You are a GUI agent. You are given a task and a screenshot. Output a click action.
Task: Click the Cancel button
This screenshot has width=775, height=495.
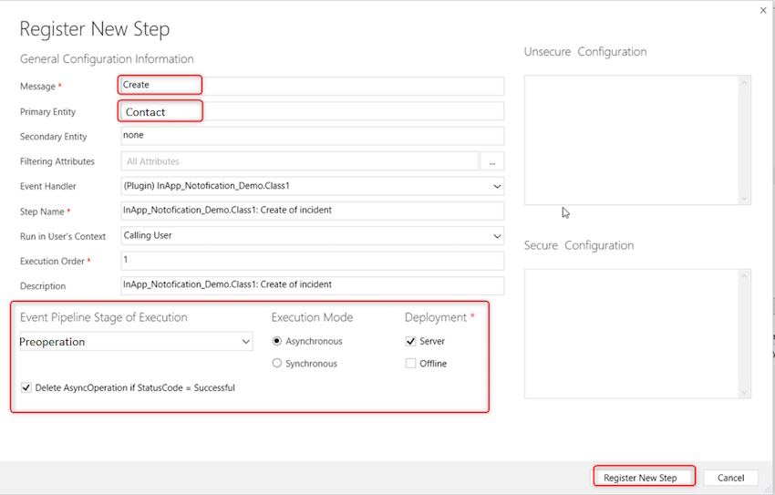pos(730,478)
